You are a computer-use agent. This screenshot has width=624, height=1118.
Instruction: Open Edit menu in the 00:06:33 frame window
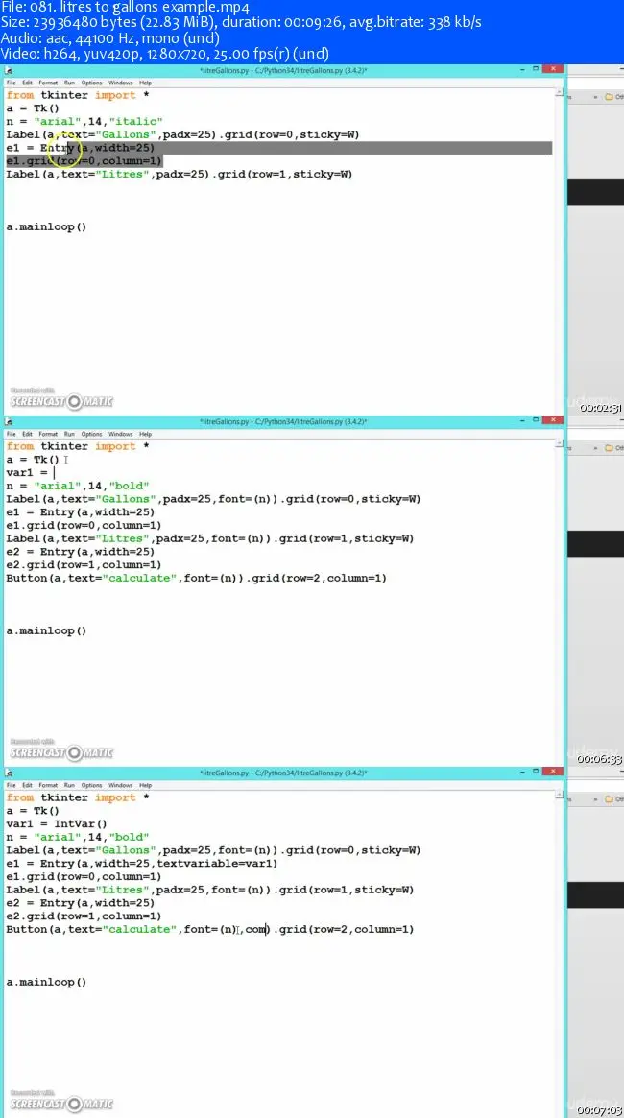[27, 434]
